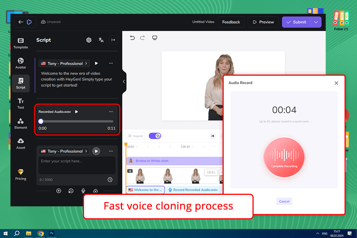
Task: Collapse side panel with left chevron handle
Action: 124,81
